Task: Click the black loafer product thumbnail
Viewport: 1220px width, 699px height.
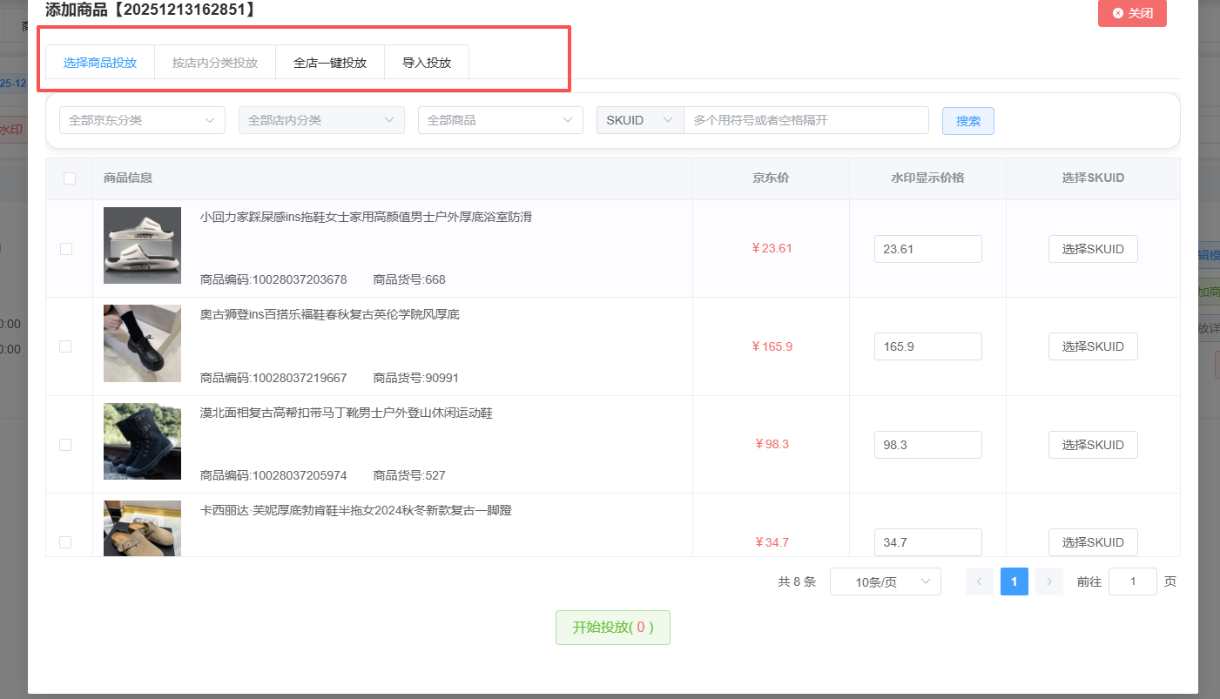Action: (142, 343)
